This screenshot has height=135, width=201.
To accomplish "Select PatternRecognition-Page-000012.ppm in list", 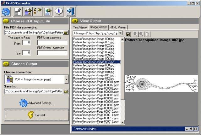I will pyautogui.click(x=96, y=118).
